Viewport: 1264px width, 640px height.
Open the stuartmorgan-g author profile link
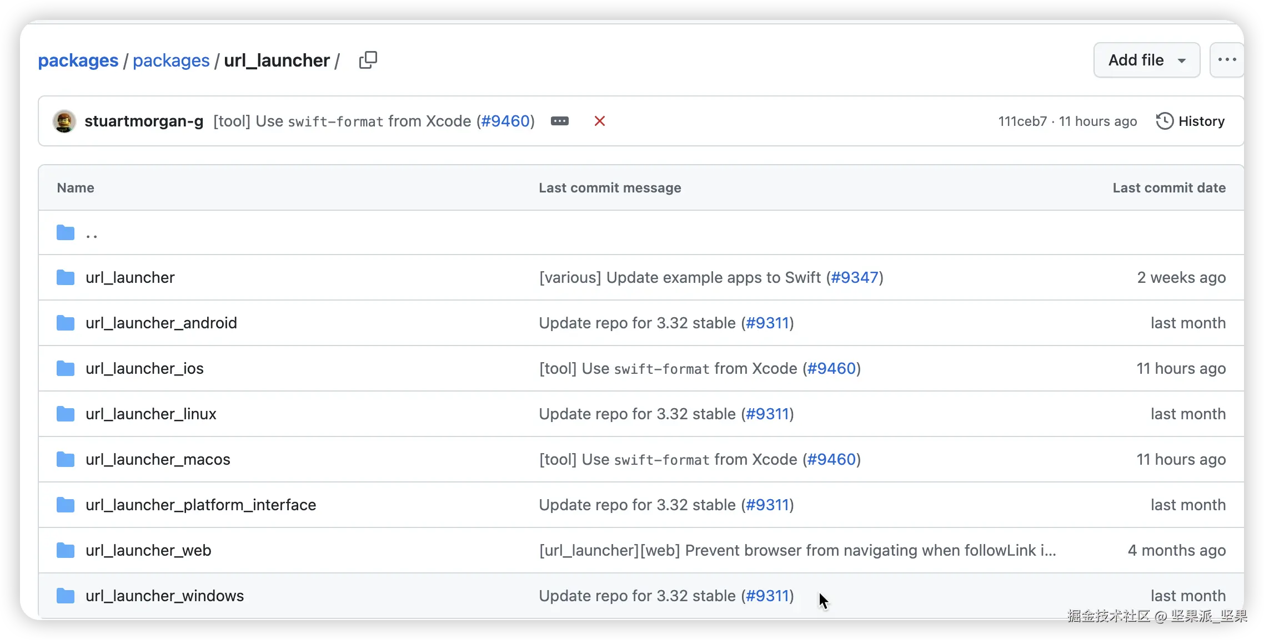click(x=144, y=121)
